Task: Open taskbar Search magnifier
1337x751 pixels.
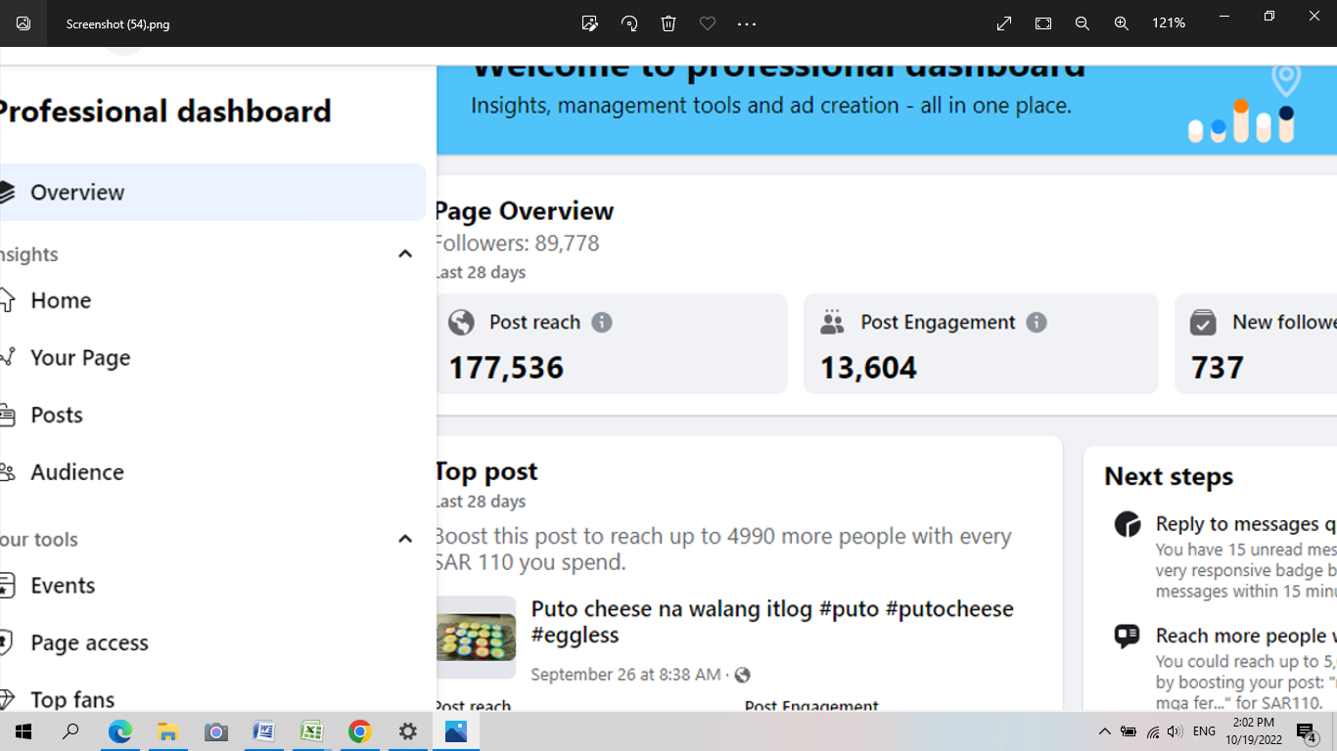Action: click(70, 731)
